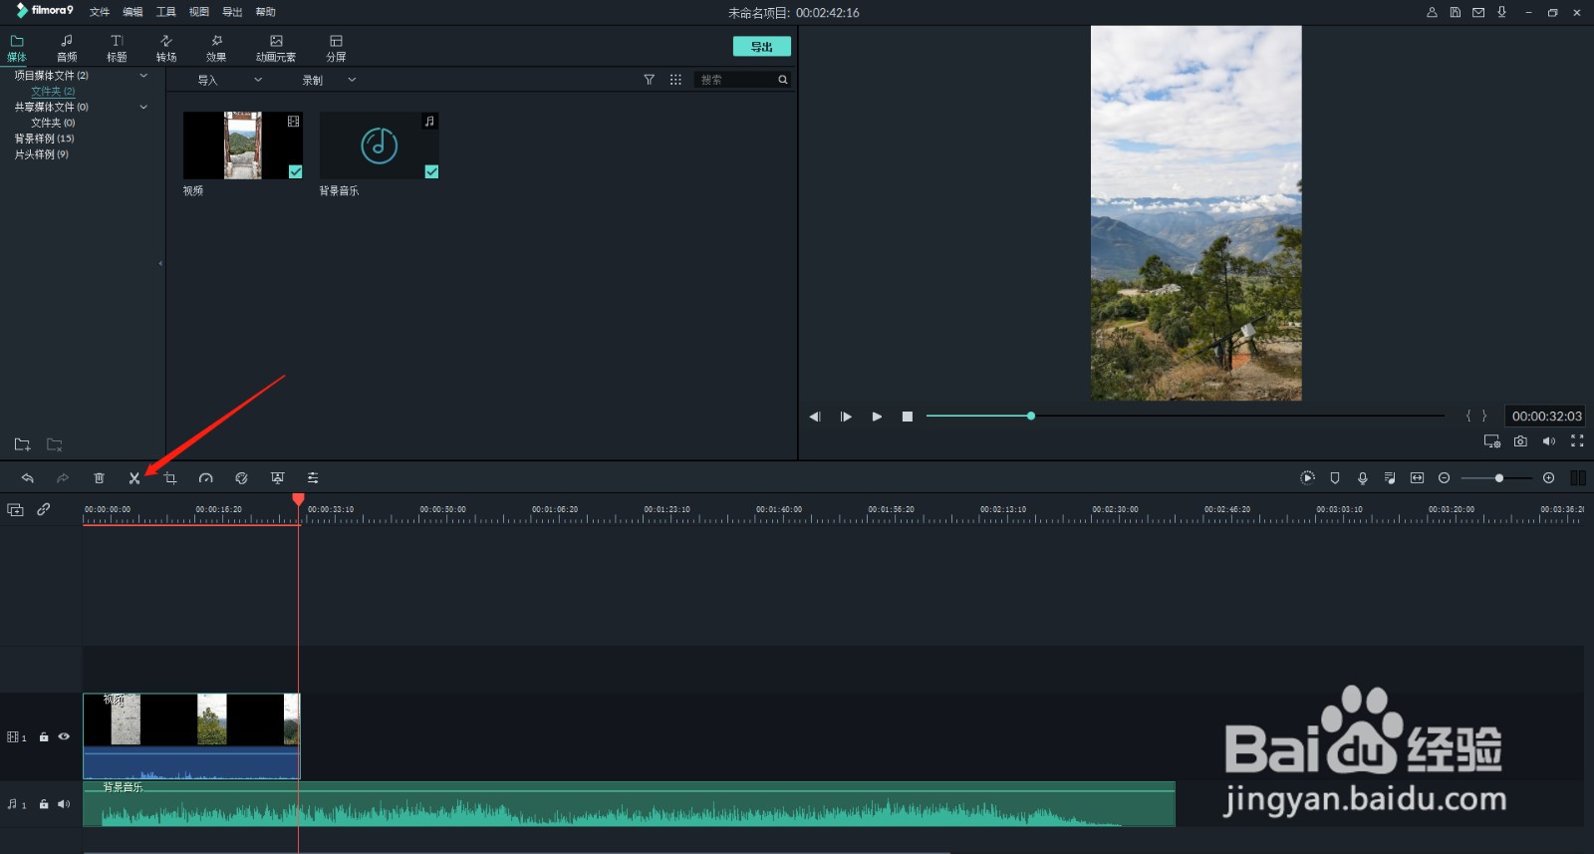Delete the selected clip with trash icon
The height and width of the screenshot is (854, 1594).
99,478
